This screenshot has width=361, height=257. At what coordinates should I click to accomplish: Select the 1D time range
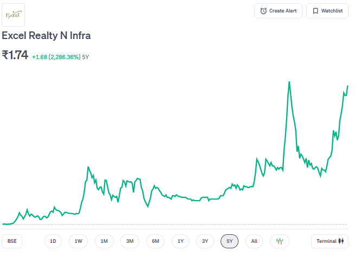click(53, 241)
